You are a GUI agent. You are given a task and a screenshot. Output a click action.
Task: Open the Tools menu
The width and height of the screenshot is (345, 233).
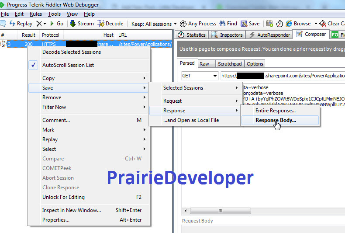coord(54,14)
